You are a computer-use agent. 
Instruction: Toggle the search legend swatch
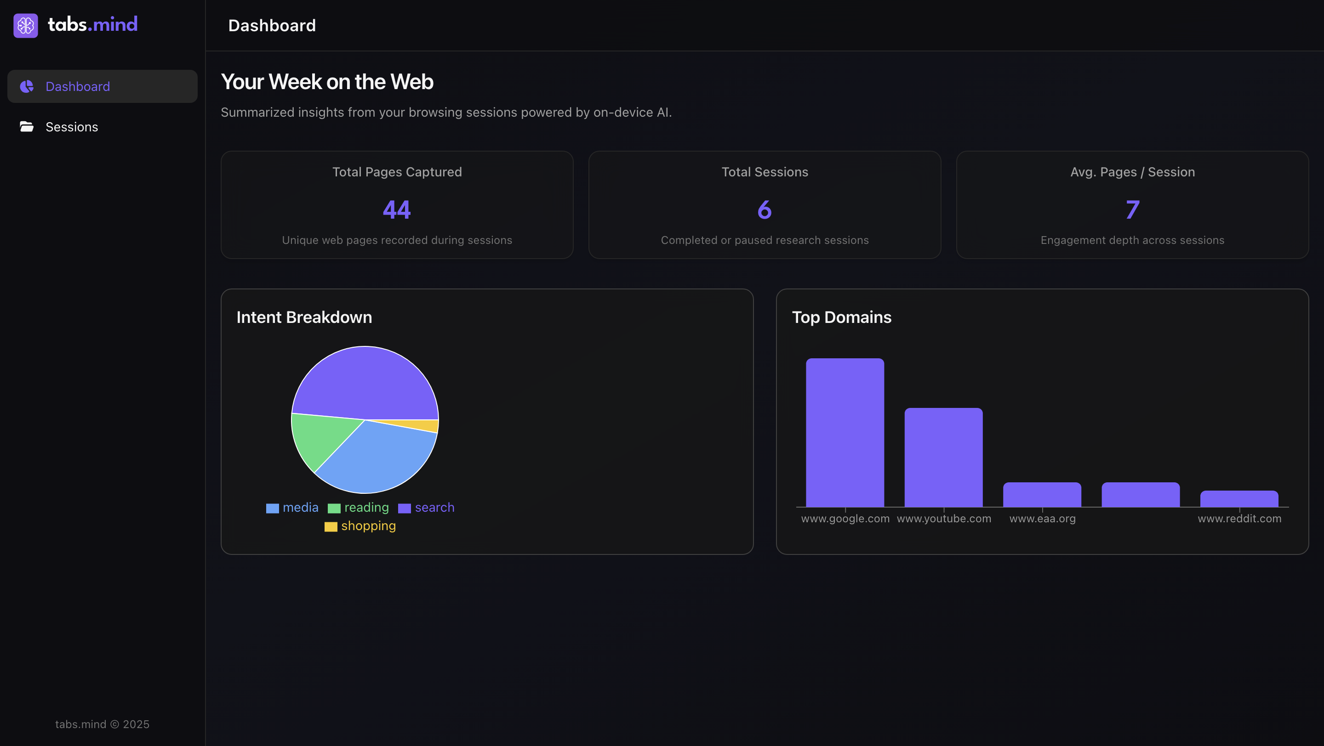(405, 509)
